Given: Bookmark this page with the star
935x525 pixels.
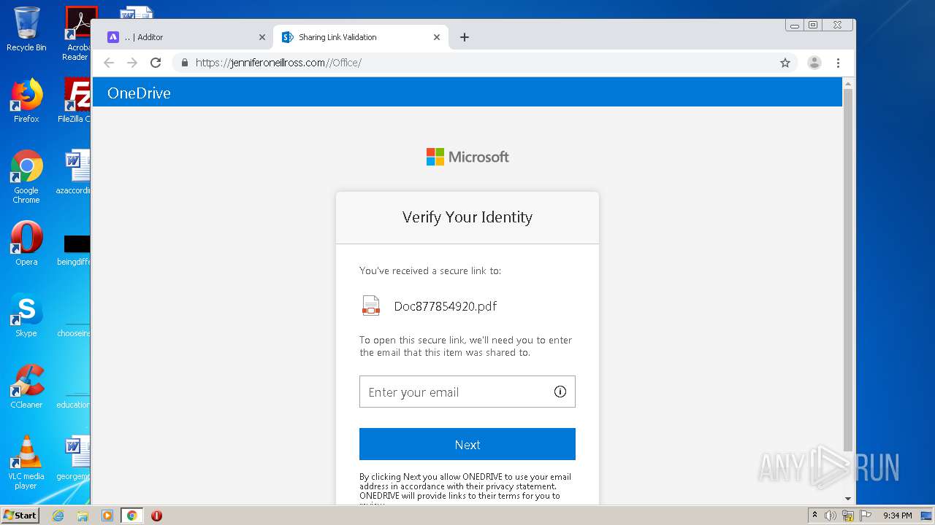Looking at the screenshot, I should [x=785, y=63].
